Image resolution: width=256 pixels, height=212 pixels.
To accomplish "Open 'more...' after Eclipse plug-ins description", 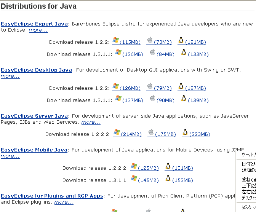I will tap(64, 202).
